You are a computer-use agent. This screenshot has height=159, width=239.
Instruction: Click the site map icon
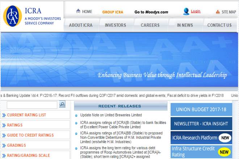click(218, 12)
